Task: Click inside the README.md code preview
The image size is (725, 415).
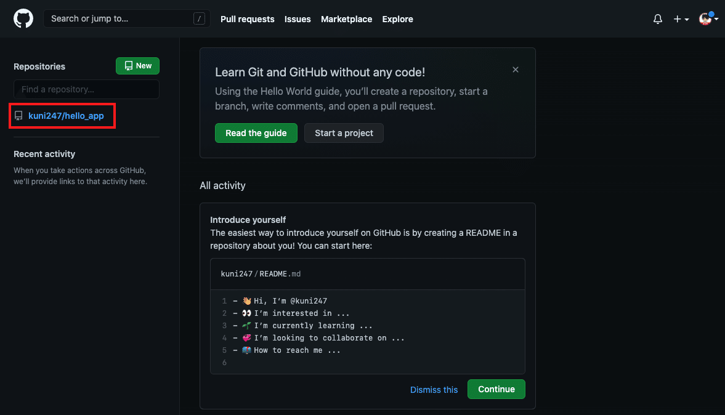Action: point(367,331)
